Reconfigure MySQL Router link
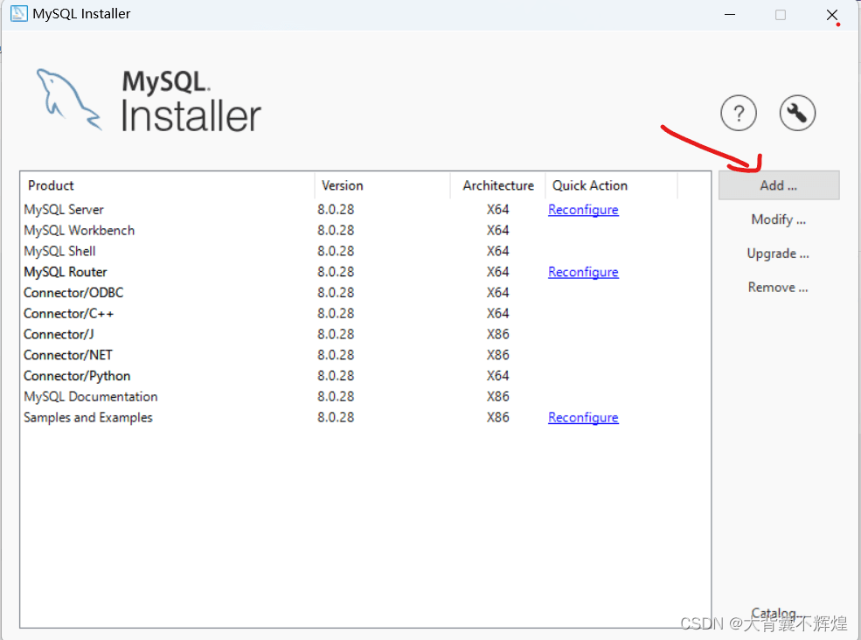861x640 pixels. [x=583, y=272]
